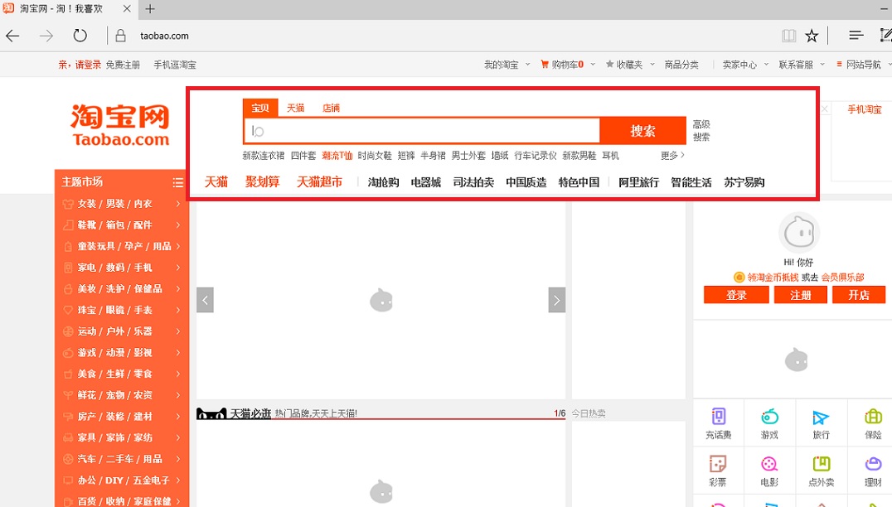This screenshot has width=892, height=507.
Task: Expand the 购物车 shopping cart dropdown
Action: point(567,65)
